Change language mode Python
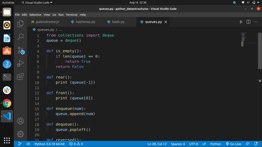The width and height of the screenshot is (262, 147). [215, 144]
